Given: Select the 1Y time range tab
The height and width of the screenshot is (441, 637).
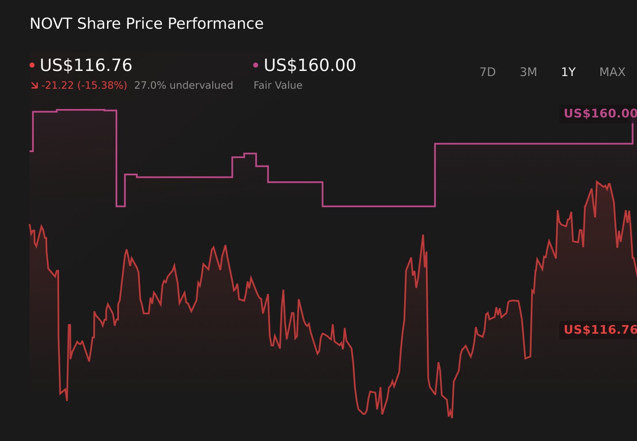Looking at the screenshot, I should (568, 72).
